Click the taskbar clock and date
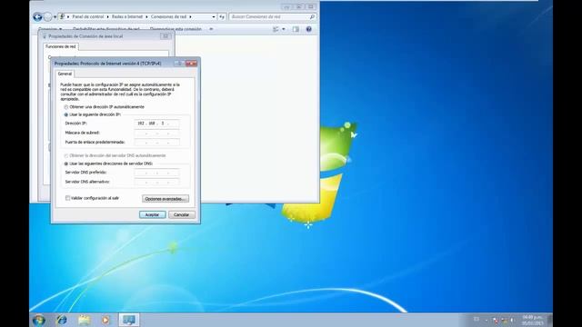The image size is (582, 327). (532, 321)
